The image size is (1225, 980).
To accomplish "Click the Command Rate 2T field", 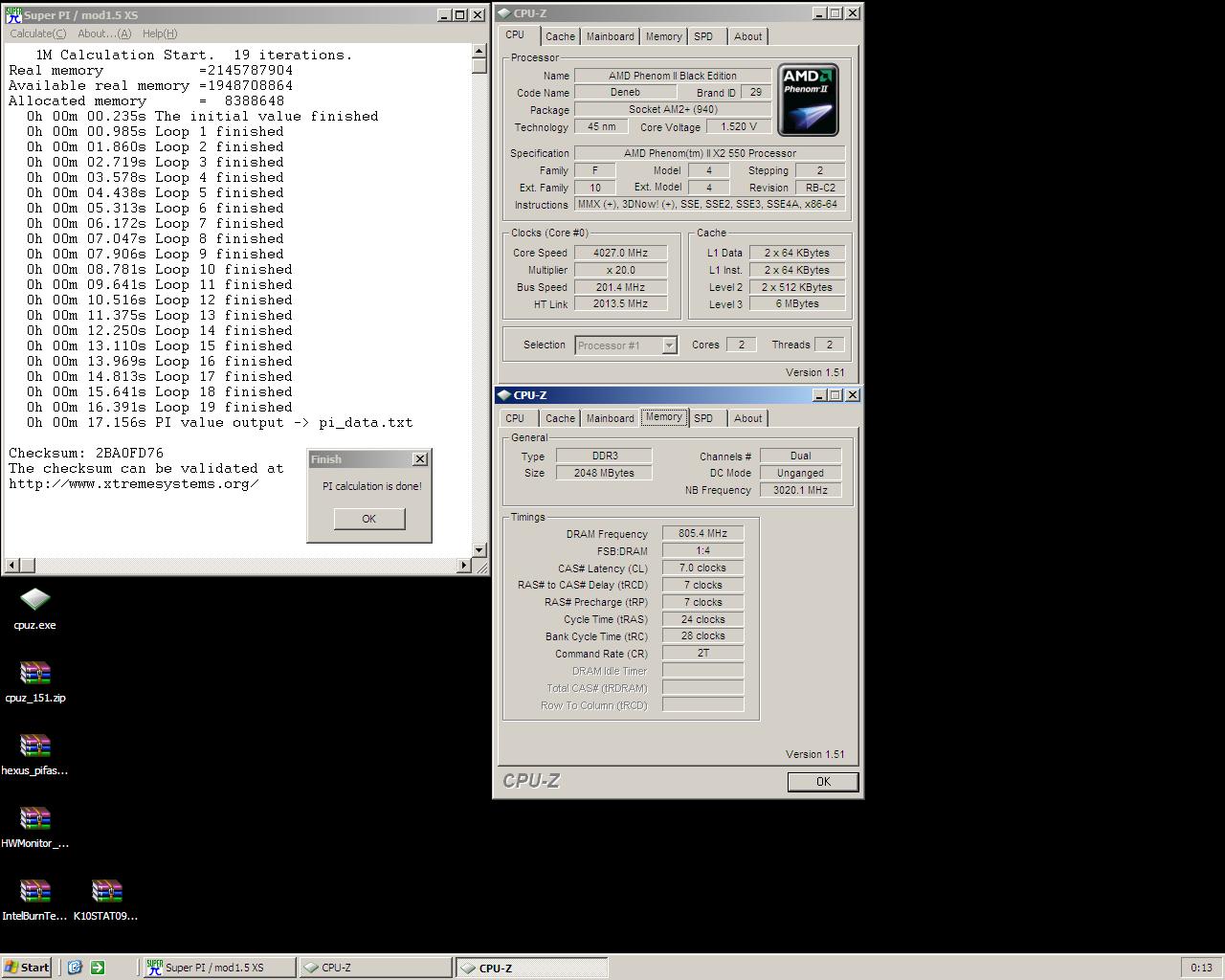I will pos(702,654).
